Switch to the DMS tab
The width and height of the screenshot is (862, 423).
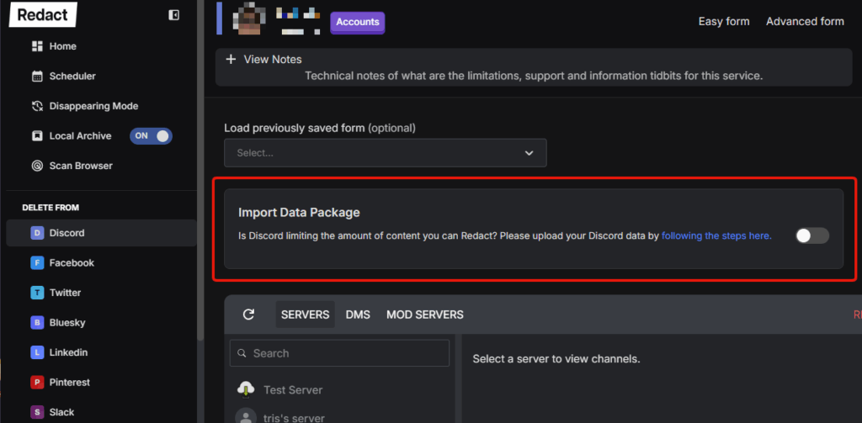(359, 315)
